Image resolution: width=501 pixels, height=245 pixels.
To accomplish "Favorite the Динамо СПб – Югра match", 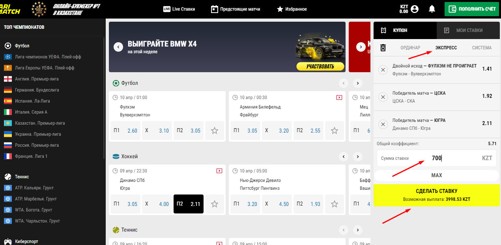I will tap(215, 204).
